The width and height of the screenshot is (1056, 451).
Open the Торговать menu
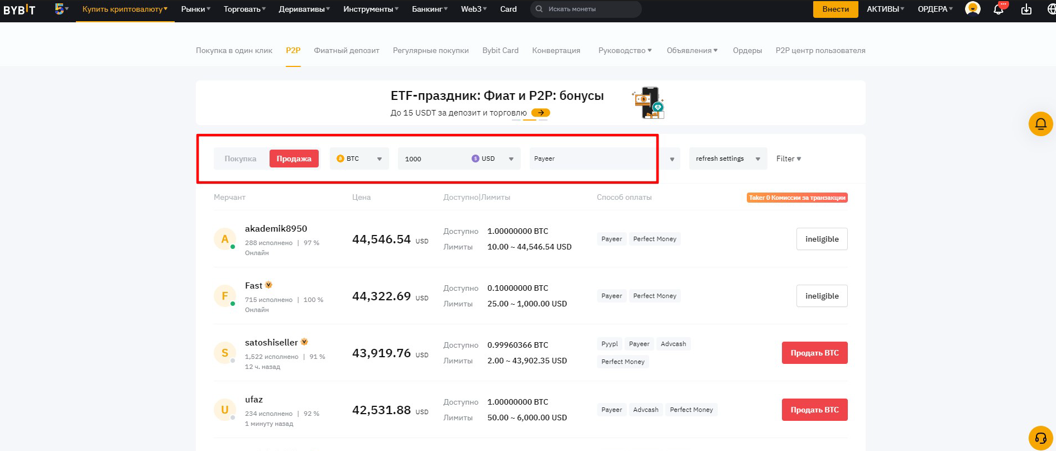click(244, 9)
